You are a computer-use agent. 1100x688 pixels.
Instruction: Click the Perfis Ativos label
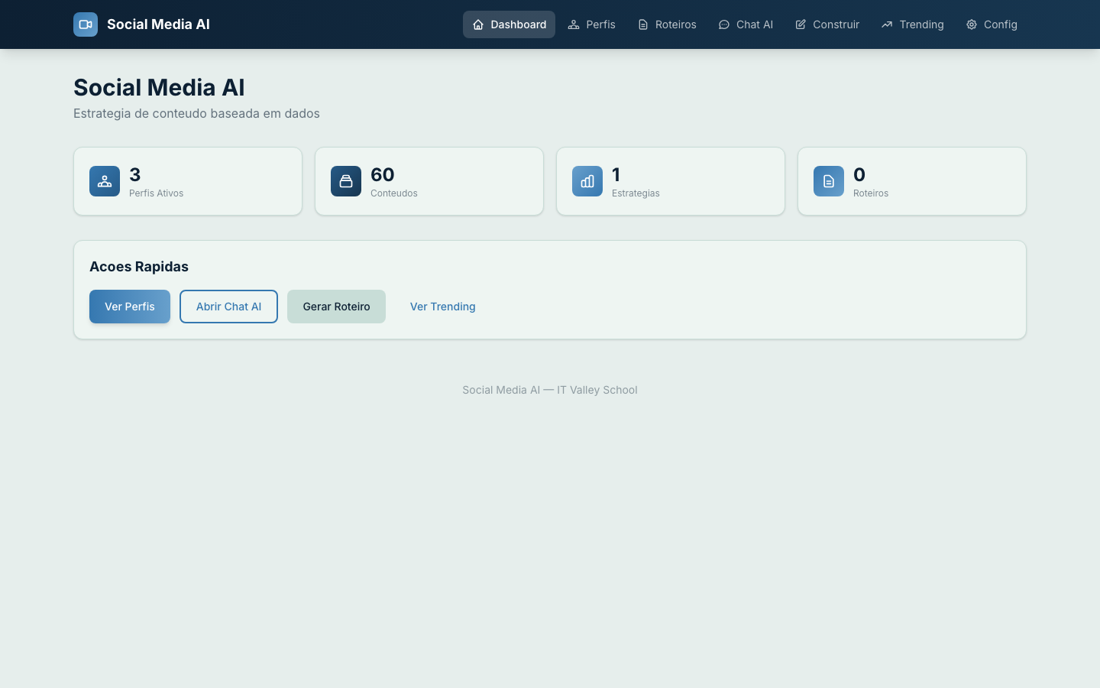tap(156, 193)
